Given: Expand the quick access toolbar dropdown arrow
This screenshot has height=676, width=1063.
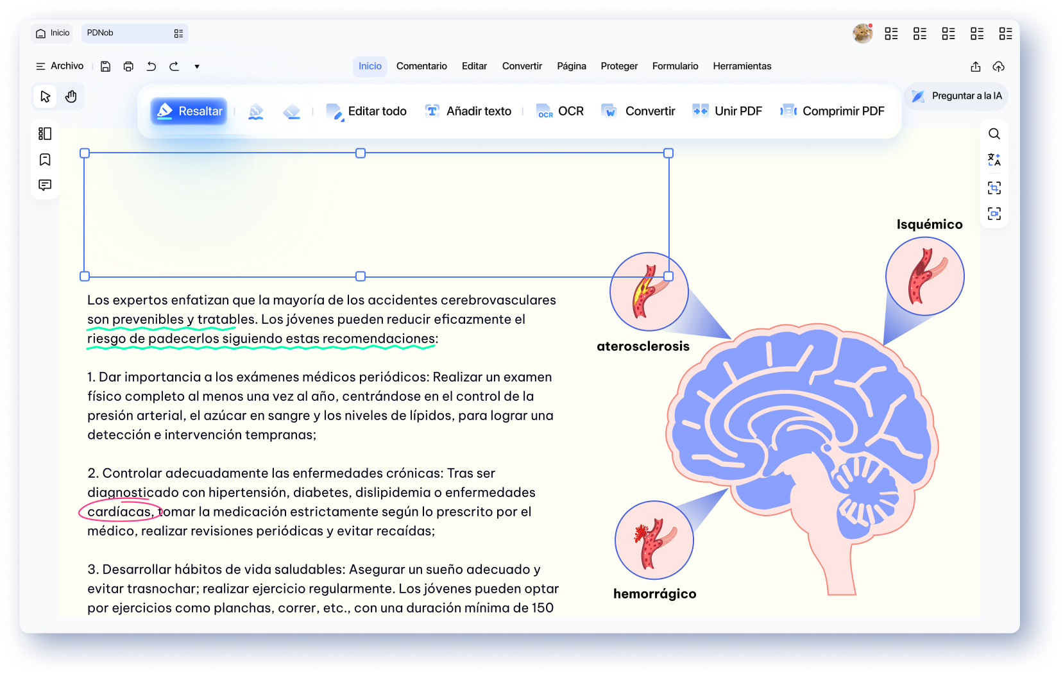Looking at the screenshot, I should 197,66.
